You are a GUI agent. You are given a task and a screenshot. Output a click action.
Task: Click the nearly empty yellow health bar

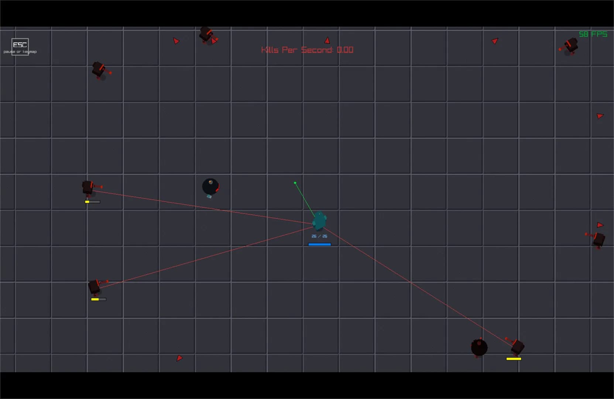(92, 202)
